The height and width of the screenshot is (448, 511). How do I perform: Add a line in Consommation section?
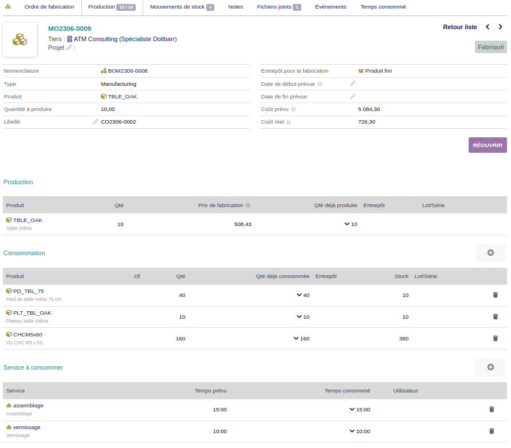490,253
